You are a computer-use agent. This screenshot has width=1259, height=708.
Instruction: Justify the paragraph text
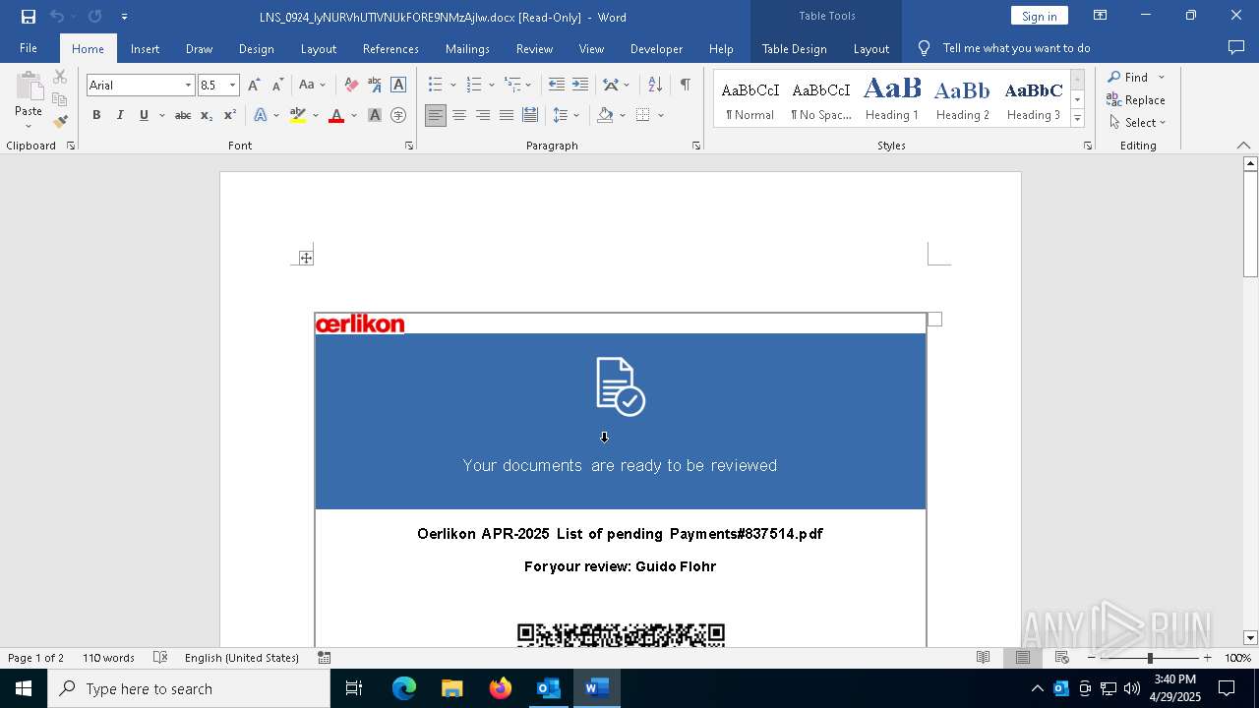coord(507,115)
